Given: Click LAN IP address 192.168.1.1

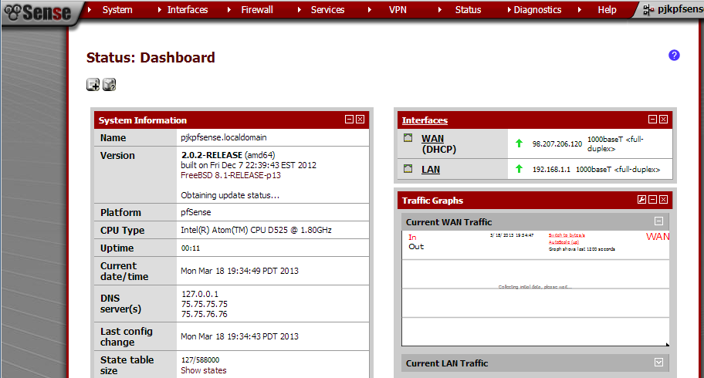Looking at the screenshot, I should coord(551,169).
